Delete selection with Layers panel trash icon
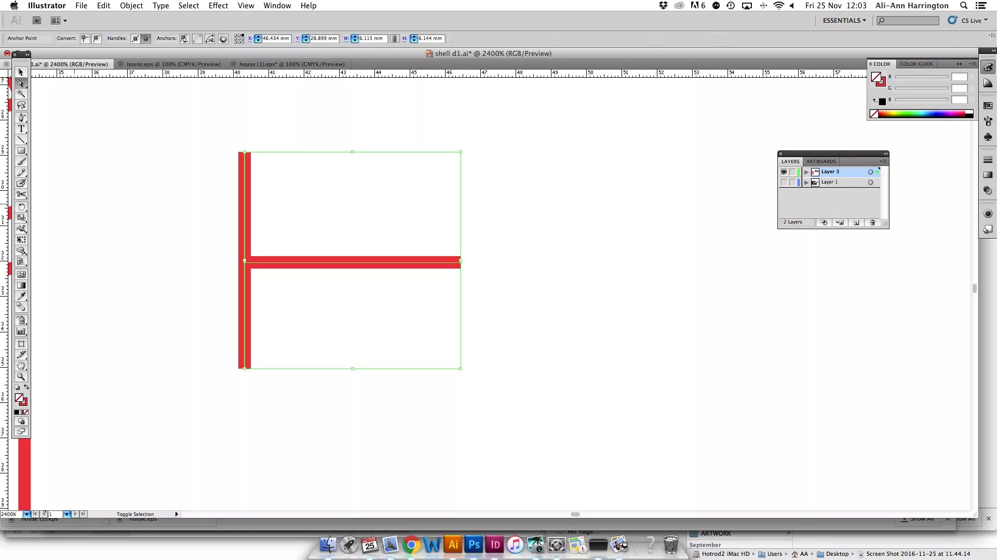This screenshot has width=997, height=560. pos(872,222)
